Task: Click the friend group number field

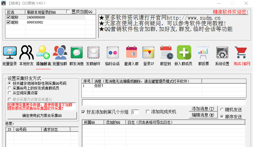Action: (135, 112)
